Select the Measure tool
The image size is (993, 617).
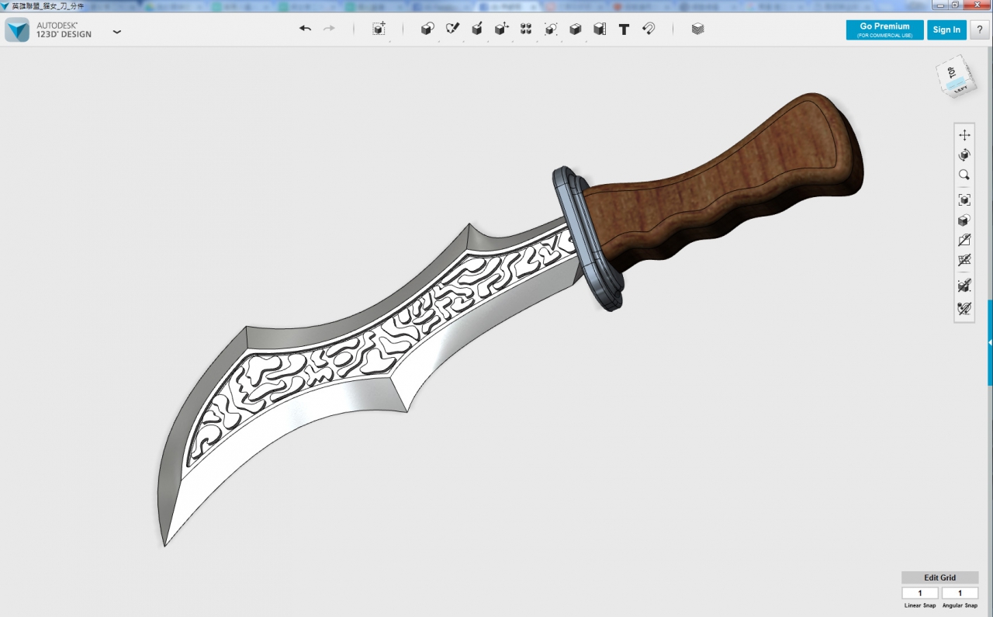(600, 29)
